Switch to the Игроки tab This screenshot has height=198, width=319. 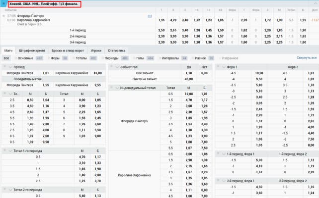(96, 50)
